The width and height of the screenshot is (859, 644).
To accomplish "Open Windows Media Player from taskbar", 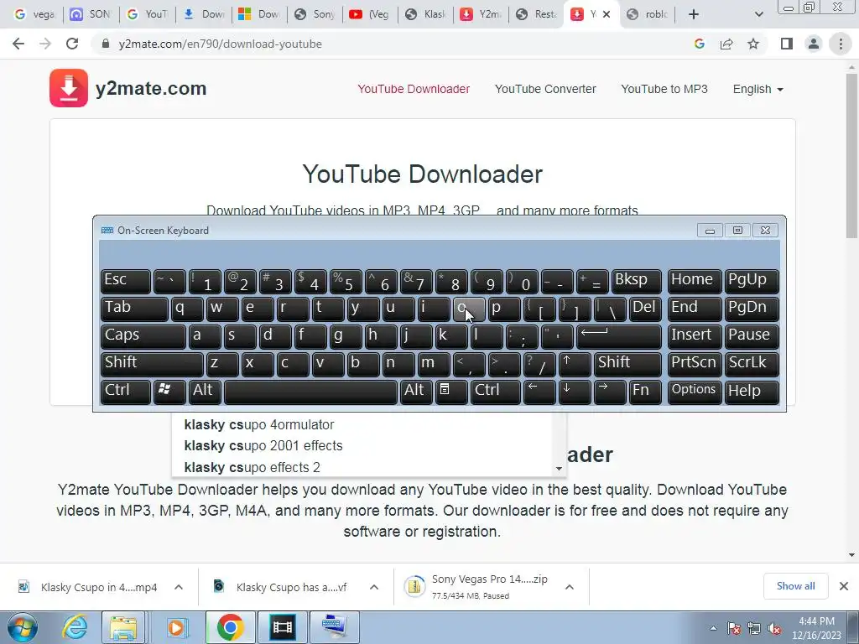I will [x=176, y=627].
